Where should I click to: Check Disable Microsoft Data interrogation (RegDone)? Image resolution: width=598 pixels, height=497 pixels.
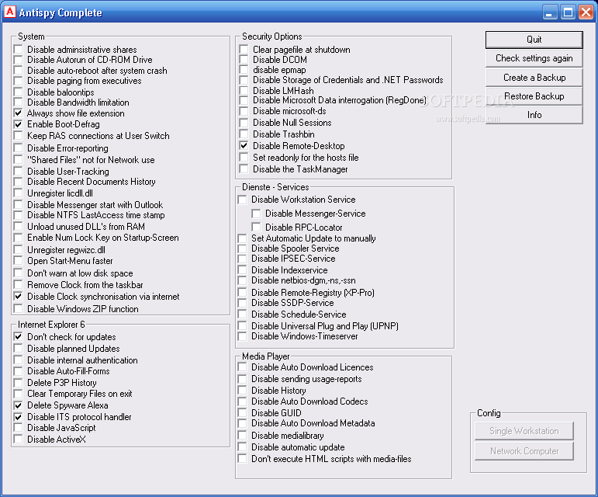244,100
